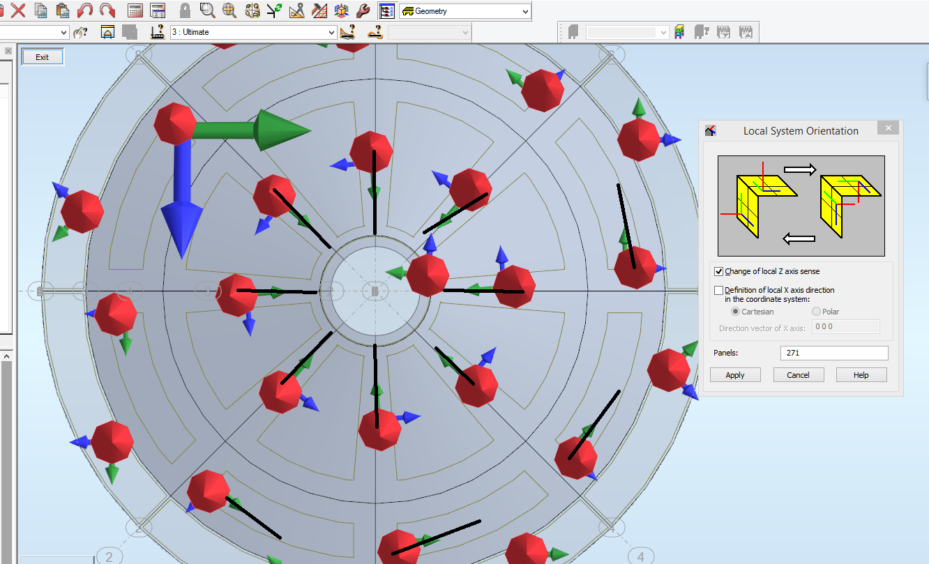The width and height of the screenshot is (929, 564).
Task: Click the yellow panel orientation diagram
Action: pyautogui.click(x=801, y=204)
